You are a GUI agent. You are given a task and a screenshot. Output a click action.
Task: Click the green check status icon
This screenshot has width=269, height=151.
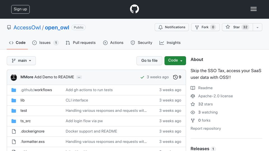pyautogui.click(x=142, y=77)
